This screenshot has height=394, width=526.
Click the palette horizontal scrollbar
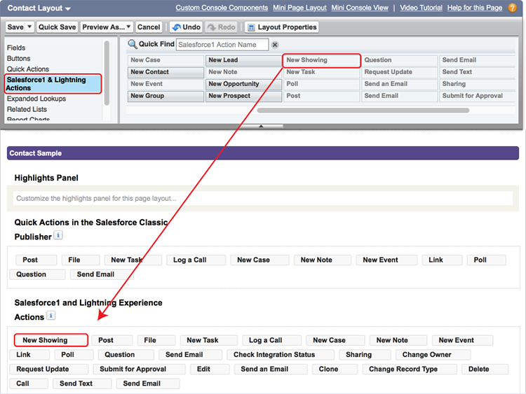point(363,110)
